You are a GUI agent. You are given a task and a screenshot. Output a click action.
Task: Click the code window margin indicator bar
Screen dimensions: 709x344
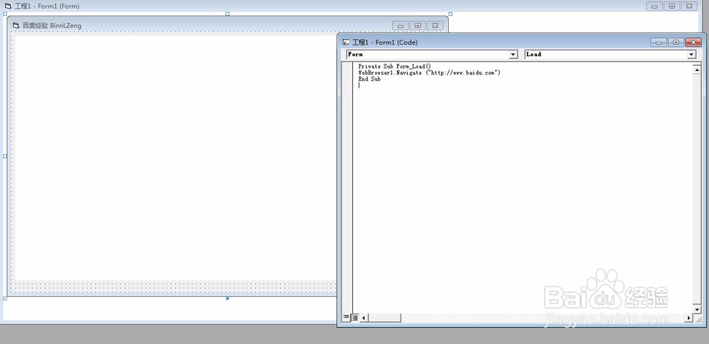[347, 188]
